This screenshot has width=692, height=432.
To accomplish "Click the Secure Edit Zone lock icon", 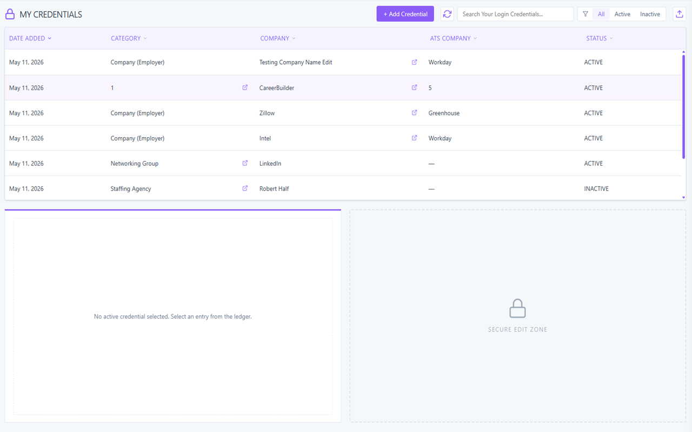I will pos(517,308).
